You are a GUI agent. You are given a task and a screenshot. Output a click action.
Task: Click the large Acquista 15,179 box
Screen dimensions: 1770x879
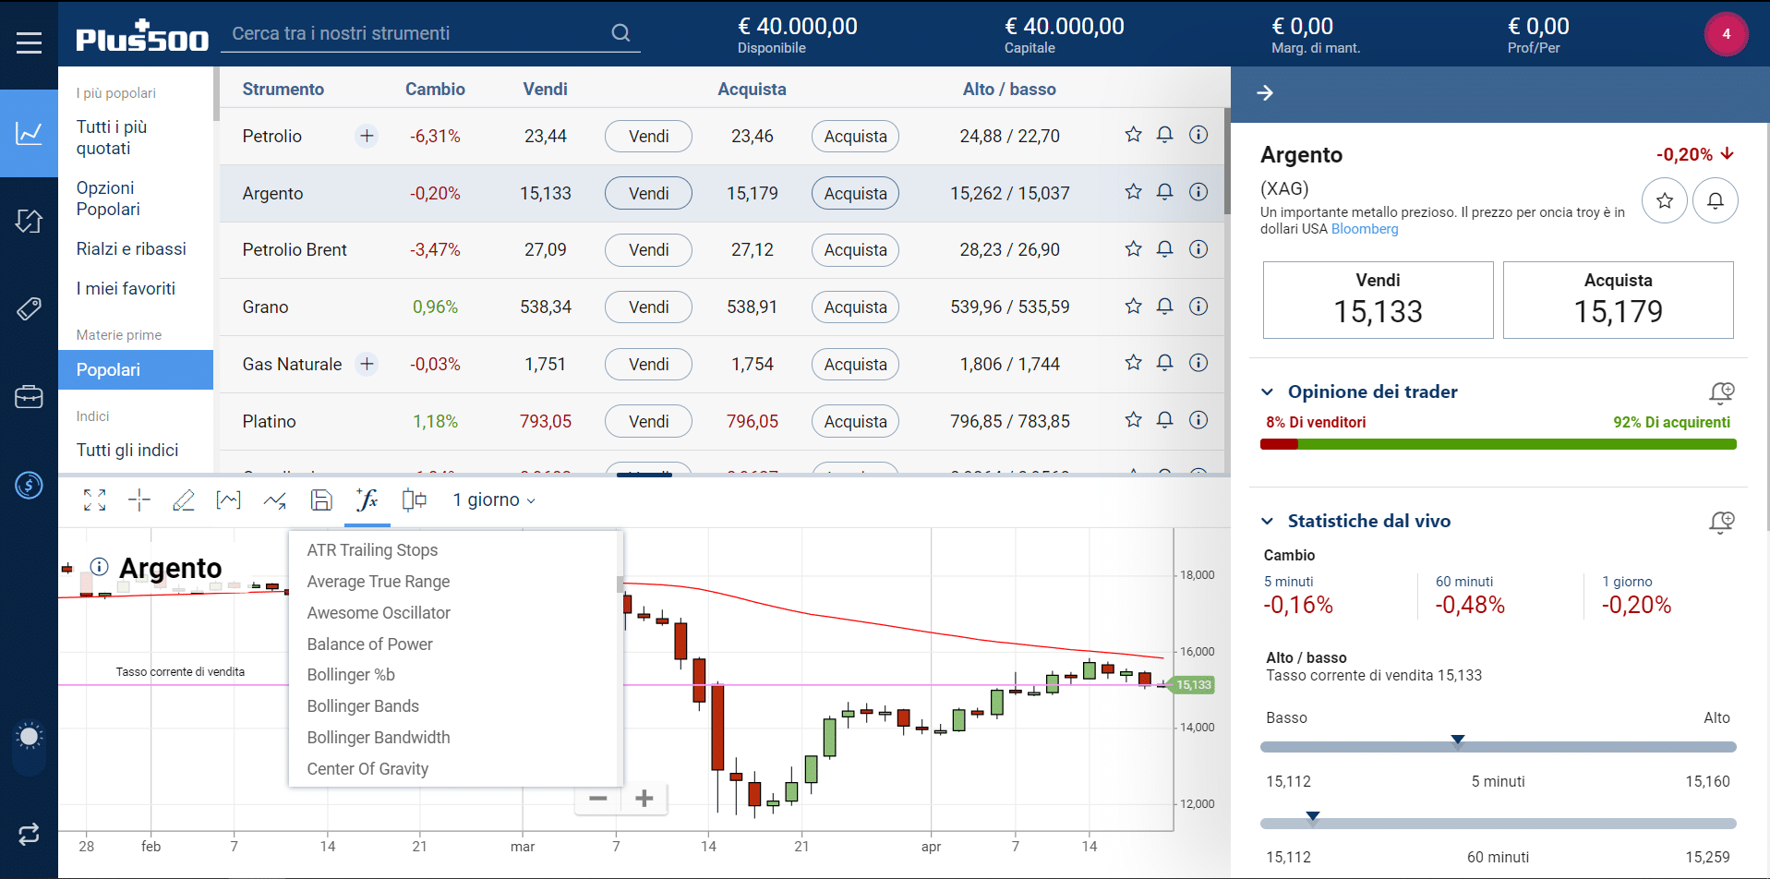click(x=1618, y=300)
